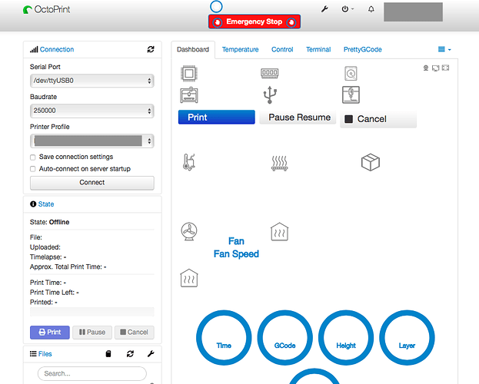The width and height of the screenshot is (479, 384).
Task: Click the GCode progress gauge
Action: tap(285, 338)
